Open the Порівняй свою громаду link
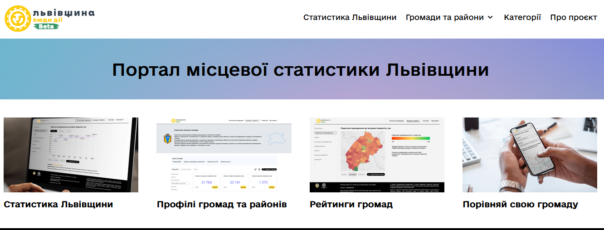 pos(520,205)
